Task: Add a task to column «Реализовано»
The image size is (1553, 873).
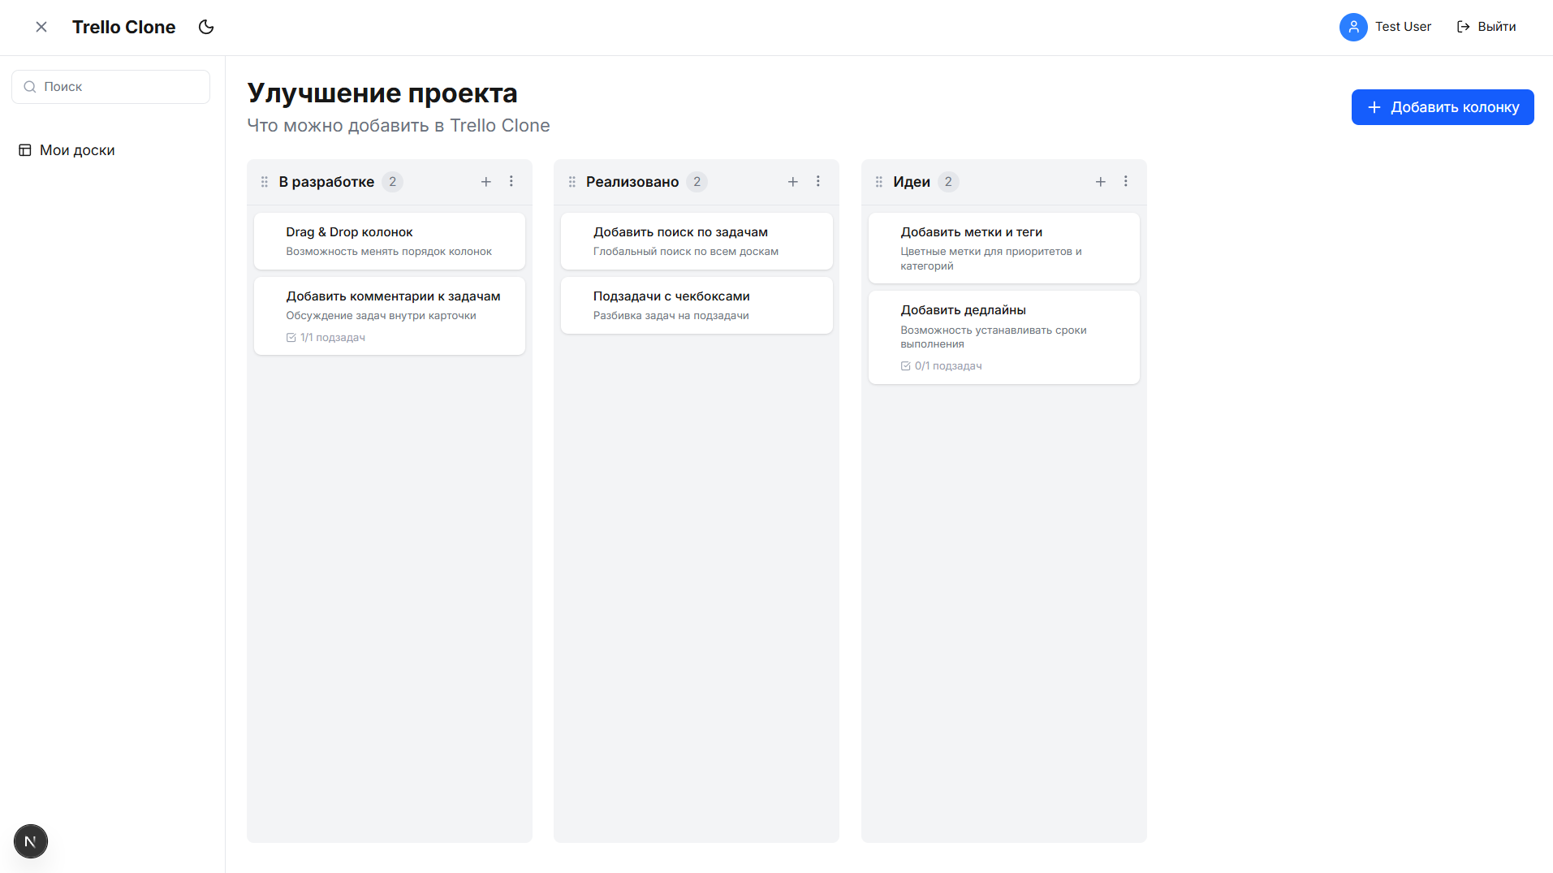Action: (792, 182)
